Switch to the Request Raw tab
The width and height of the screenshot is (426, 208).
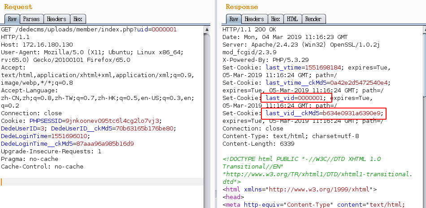[12, 19]
